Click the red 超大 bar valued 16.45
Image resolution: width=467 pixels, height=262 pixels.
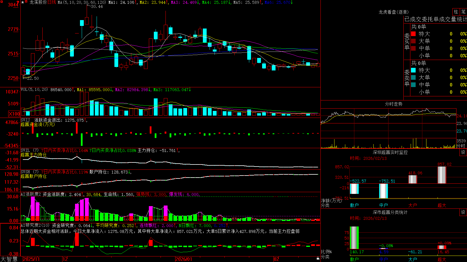442,247
